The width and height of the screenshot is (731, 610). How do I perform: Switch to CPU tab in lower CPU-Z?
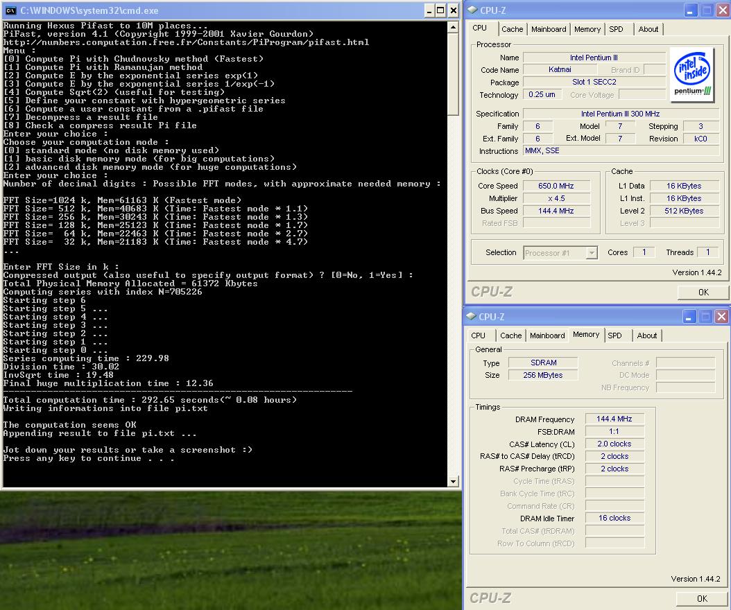[478, 335]
